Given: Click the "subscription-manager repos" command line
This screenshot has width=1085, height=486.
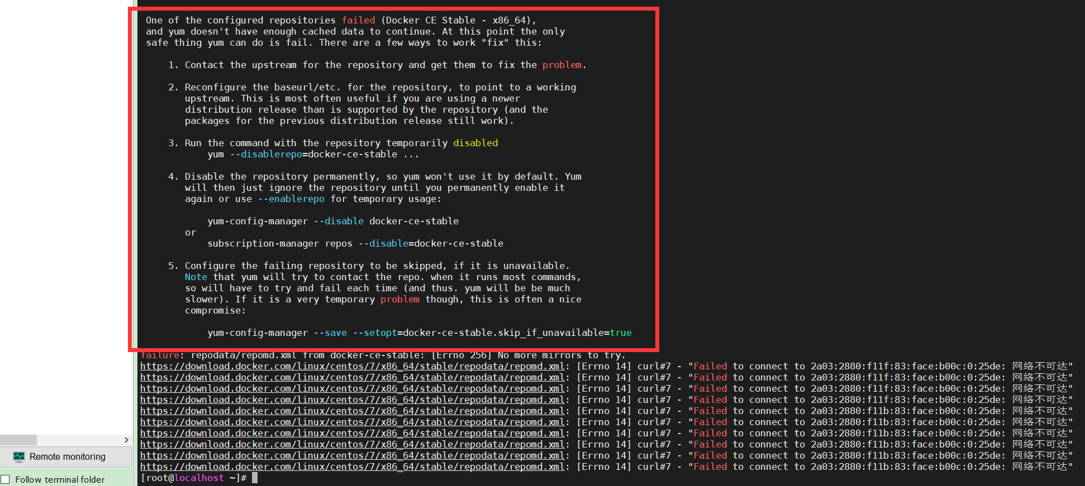Looking at the screenshot, I should point(355,243).
